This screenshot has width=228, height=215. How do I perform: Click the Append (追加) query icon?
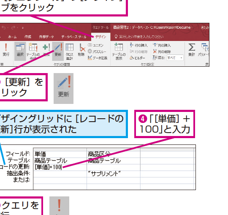click(x=46, y=49)
